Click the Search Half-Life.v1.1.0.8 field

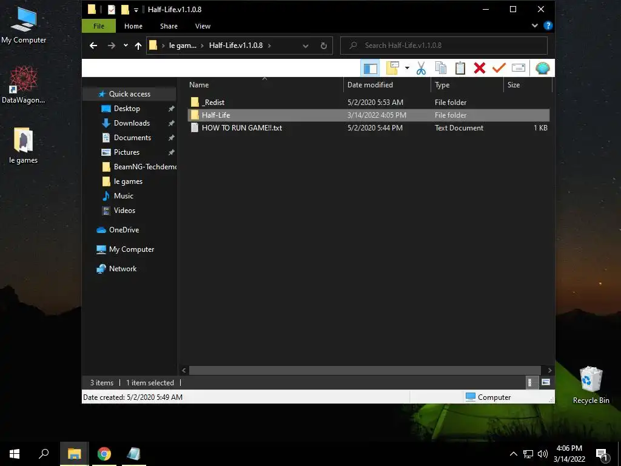pos(443,46)
